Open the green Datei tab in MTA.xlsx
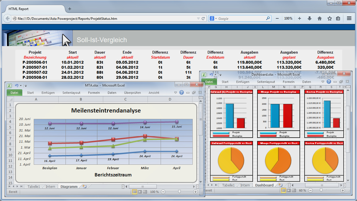 coord(14,92)
